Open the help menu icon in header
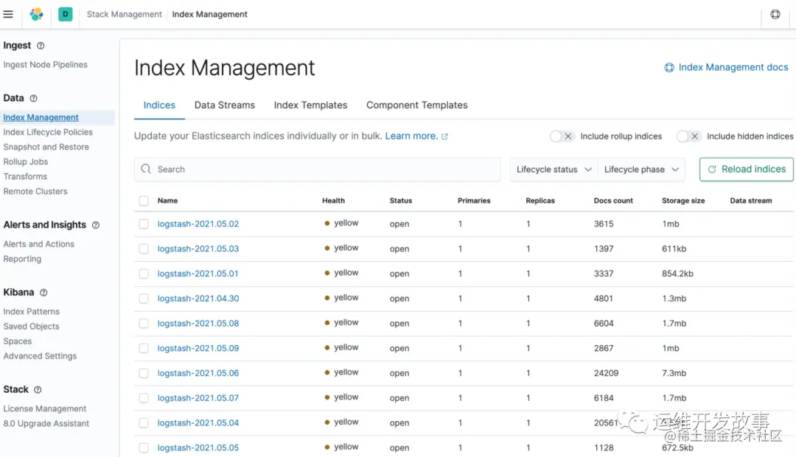The height and width of the screenshot is (457, 796). coord(775,14)
